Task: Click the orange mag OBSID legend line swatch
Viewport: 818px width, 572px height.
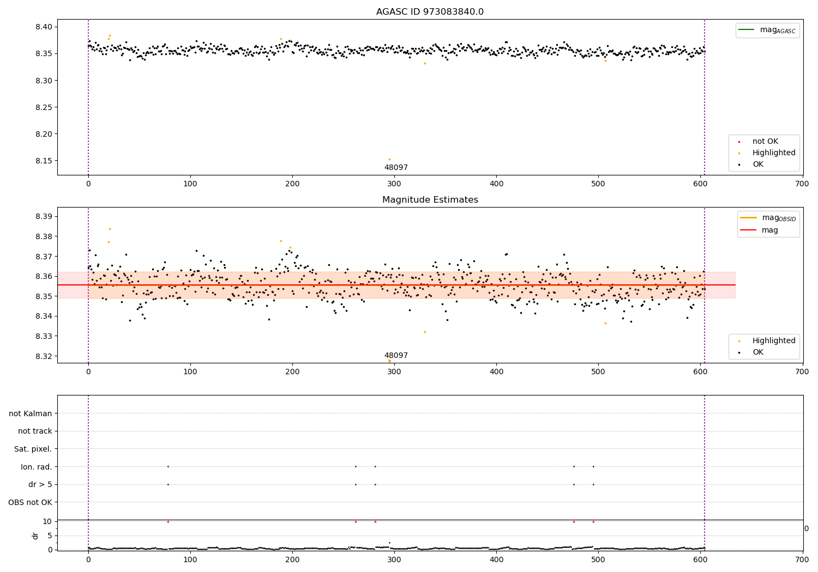Action: pos(748,217)
